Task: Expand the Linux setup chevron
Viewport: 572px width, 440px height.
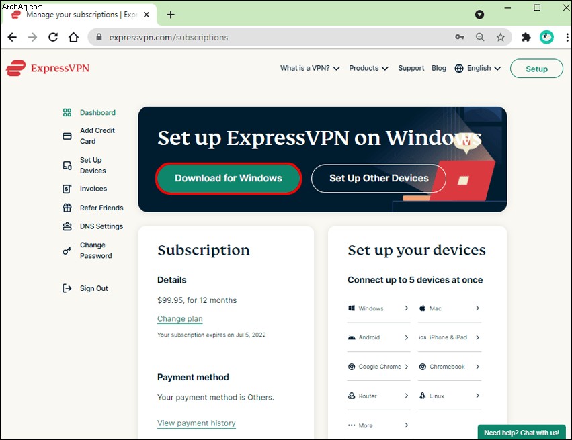Action: [x=477, y=396]
